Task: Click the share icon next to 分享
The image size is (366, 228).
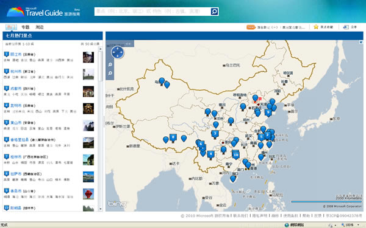Action: (x=346, y=27)
